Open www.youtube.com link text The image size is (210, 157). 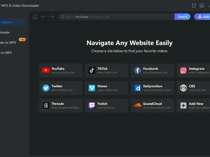point(63,72)
